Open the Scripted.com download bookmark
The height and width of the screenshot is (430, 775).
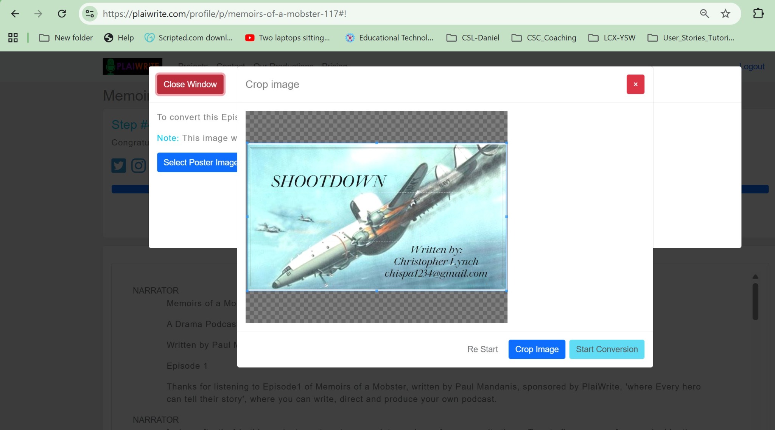coord(189,38)
